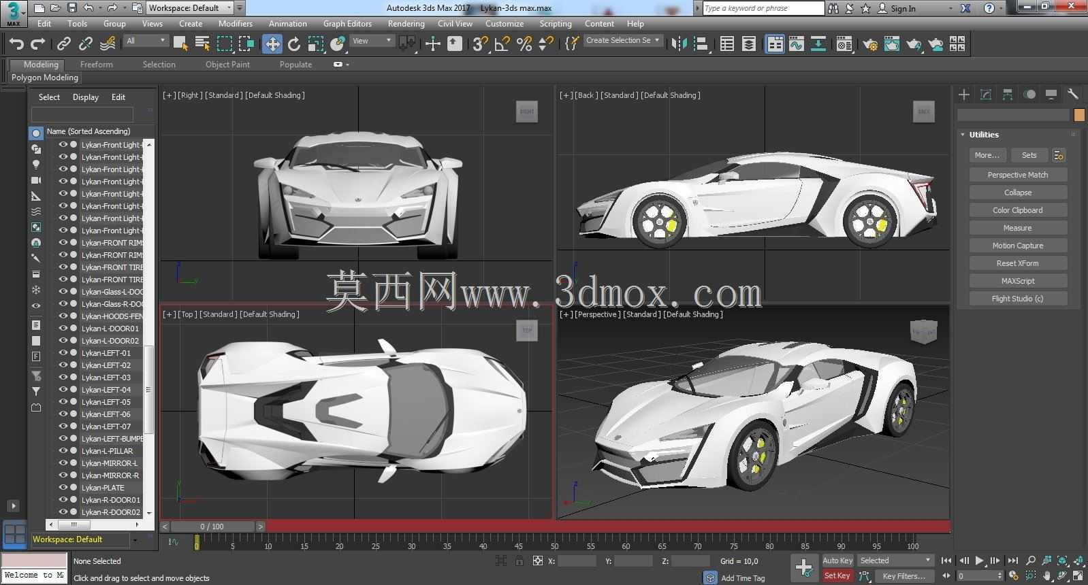Open the MAXScript utility
Viewport: 1088px width, 585px height.
tap(1018, 281)
